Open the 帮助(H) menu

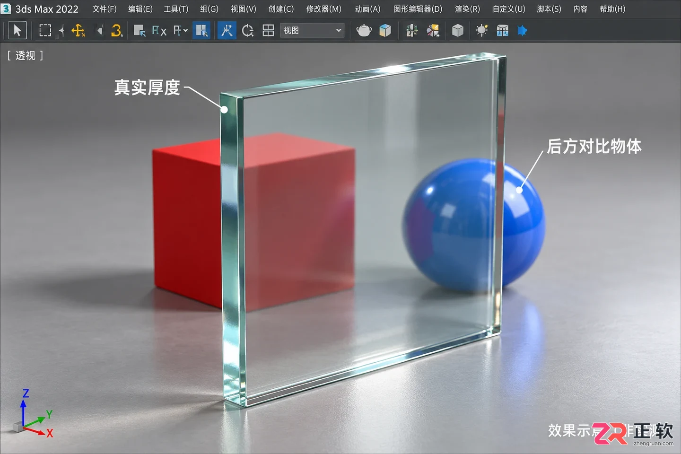click(612, 9)
